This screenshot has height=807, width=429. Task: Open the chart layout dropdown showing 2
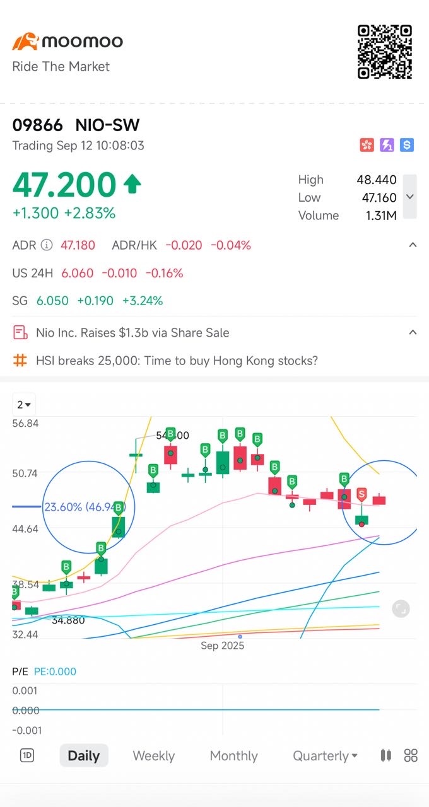[x=25, y=405]
